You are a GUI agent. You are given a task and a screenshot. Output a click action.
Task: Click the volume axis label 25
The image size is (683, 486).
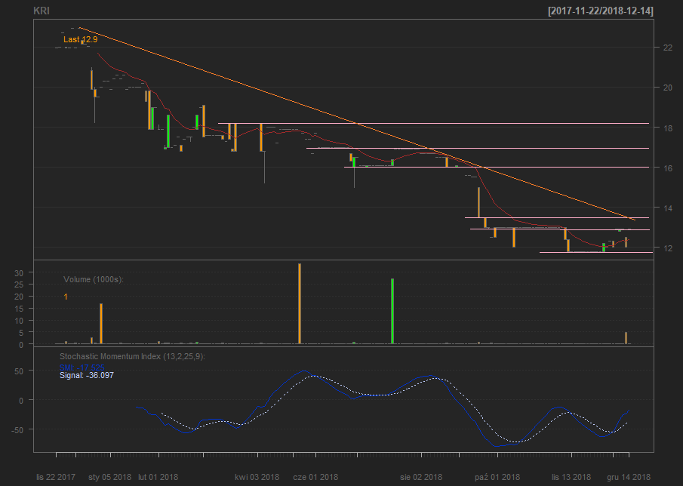(x=18, y=285)
